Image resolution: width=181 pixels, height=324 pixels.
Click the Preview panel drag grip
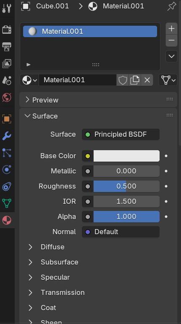click(170, 100)
